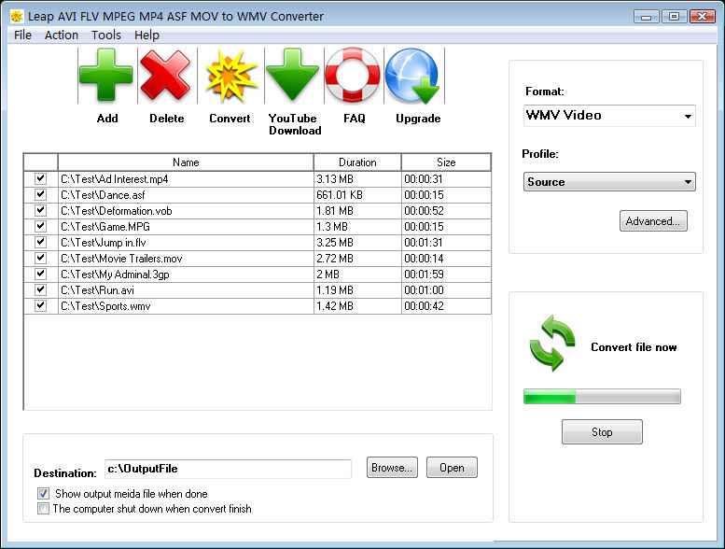Click the Name column header
The image size is (725, 549).
[x=186, y=162]
